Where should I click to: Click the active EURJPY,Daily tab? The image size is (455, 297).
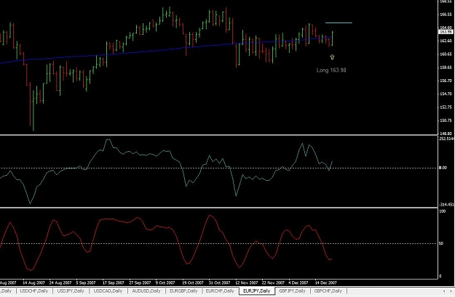[256, 291]
